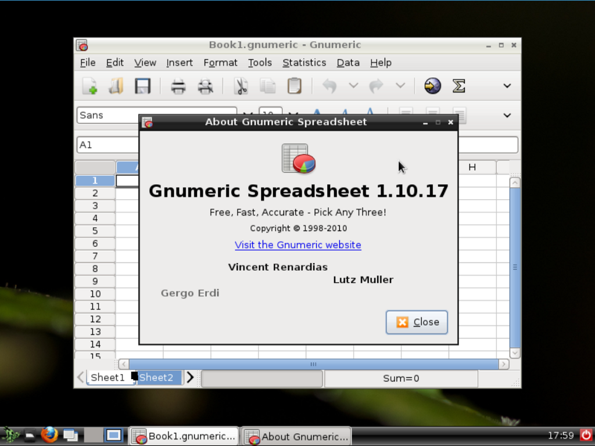Switch to the Sheet1 tab

[x=107, y=377]
